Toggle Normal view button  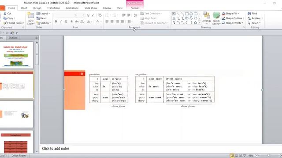coord(232,156)
